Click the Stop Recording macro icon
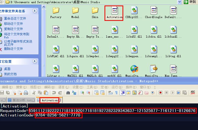Screen dimensions: 198x130 pyautogui.click(x=167, y=93)
